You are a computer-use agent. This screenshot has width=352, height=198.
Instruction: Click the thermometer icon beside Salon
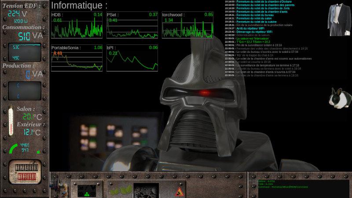pyautogui.click(x=11, y=121)
